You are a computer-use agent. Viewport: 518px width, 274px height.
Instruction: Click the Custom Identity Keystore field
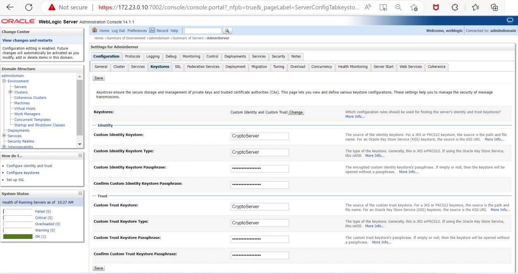point(260,136)
